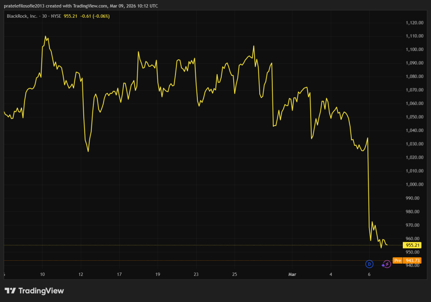Click the −0.61 (−0.06%) change value
The image size is (431, 302).
point(94,16)
